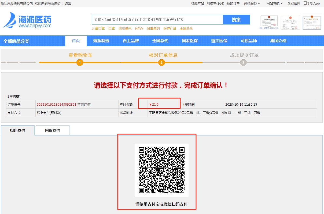Open the third license certificate thumbnail

312,22
